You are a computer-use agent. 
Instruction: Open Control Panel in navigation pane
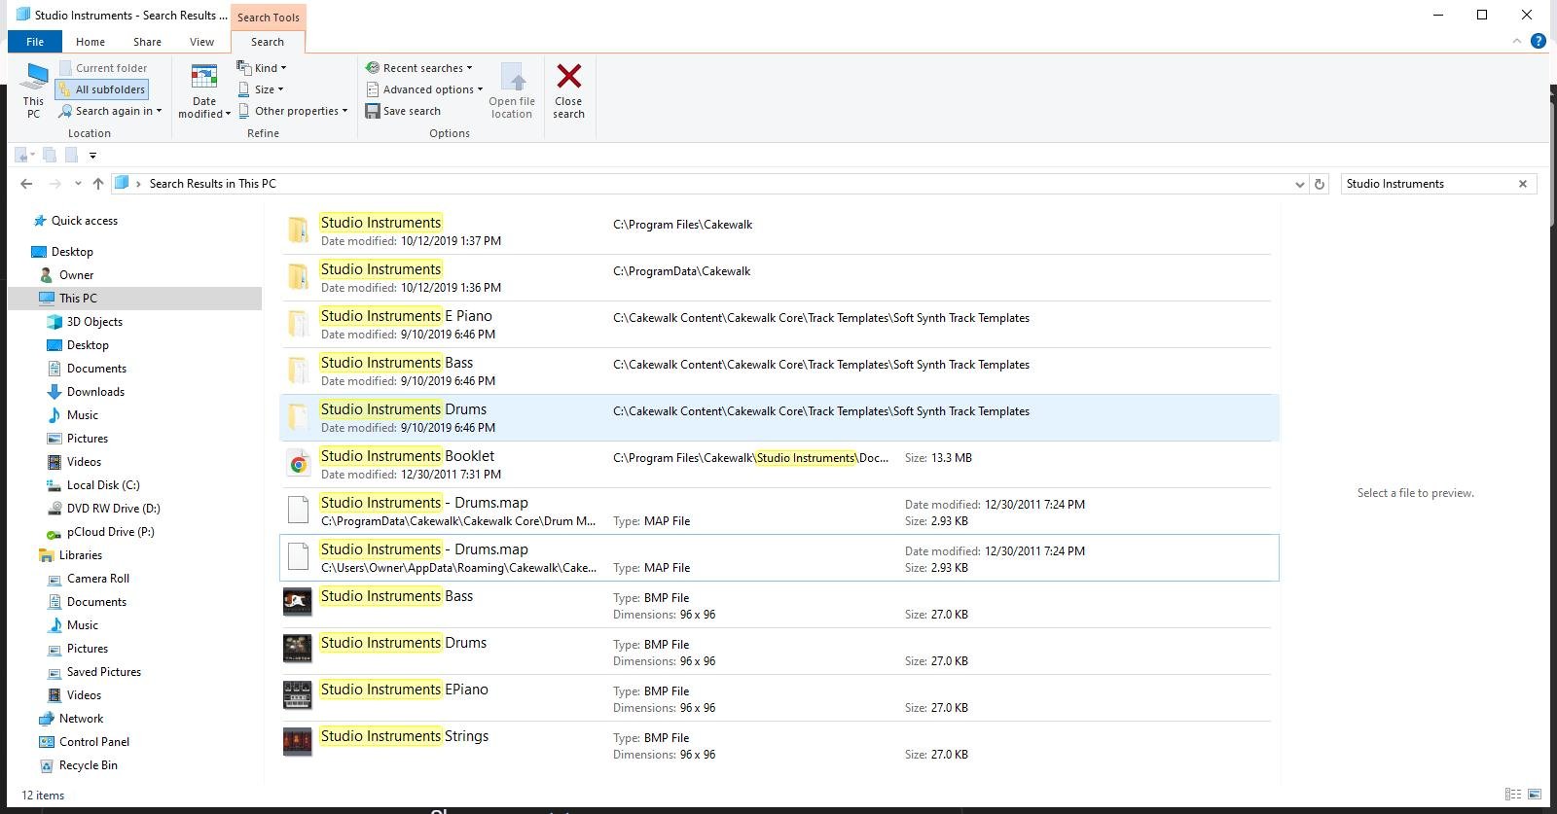pos(85,742)
